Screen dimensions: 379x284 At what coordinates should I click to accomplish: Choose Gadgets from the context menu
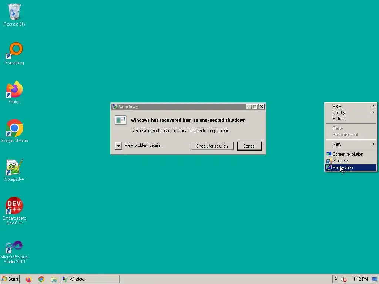[x=351, y=161]
